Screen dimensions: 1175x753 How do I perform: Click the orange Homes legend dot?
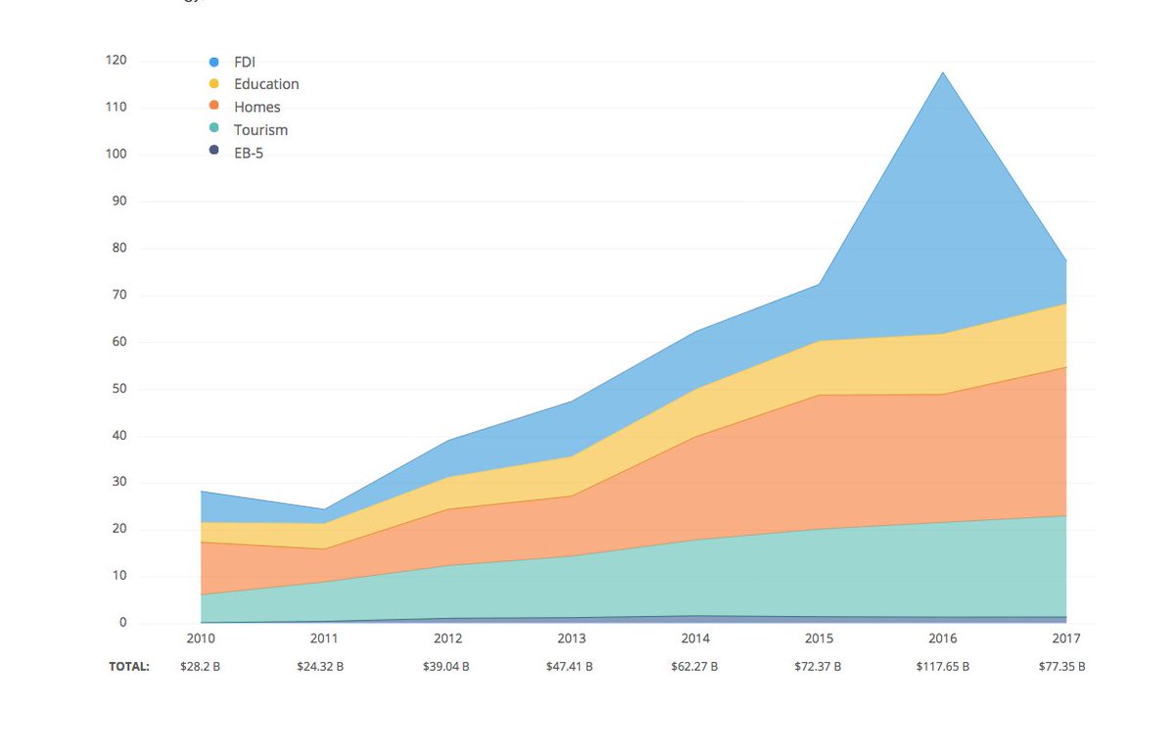tap(213, 107)
